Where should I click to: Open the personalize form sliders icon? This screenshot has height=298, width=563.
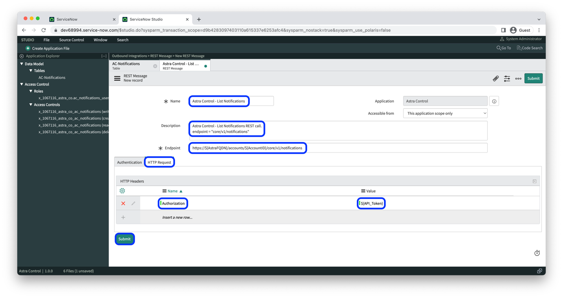pos(507,78)
